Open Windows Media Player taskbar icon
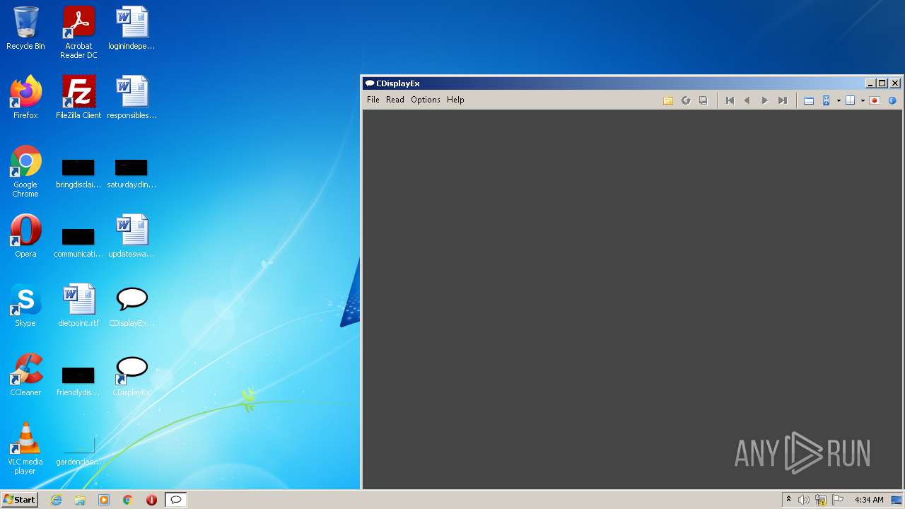 click(x=104, y=500)
